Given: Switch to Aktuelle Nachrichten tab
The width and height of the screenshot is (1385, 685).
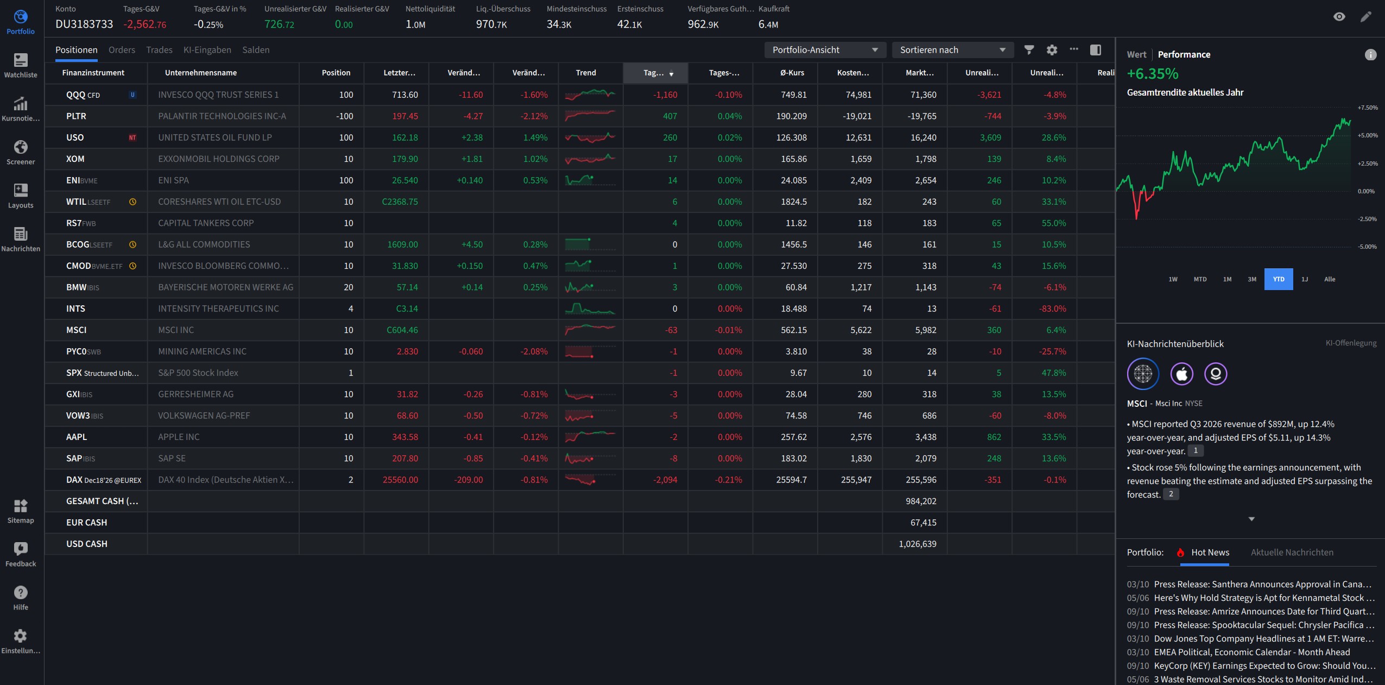Looking at the screenshot, I should pos(1292,552).
